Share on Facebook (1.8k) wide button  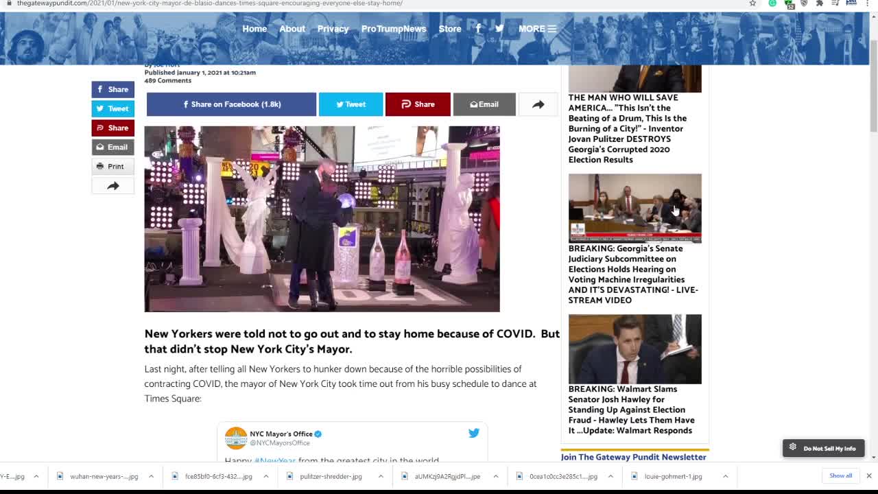tap(231, 104)
